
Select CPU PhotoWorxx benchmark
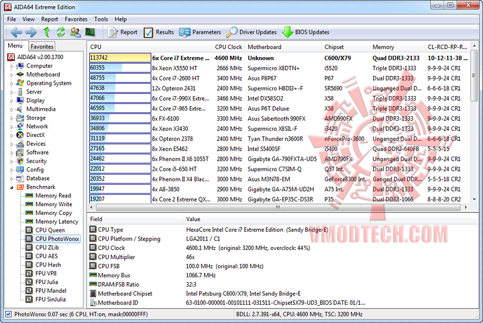coord(53,238)
